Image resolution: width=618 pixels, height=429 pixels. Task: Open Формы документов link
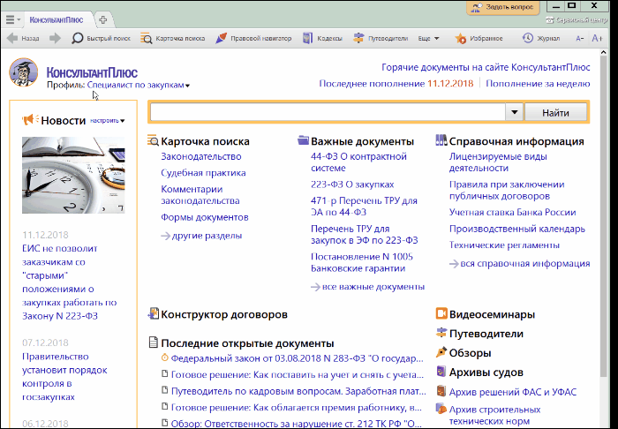[205, 217]
